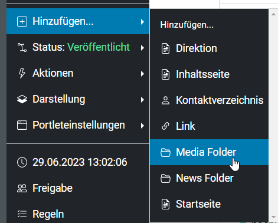Expand the Status submenu arrow
This screenshot has width=278, height=223.
point(142,48)
